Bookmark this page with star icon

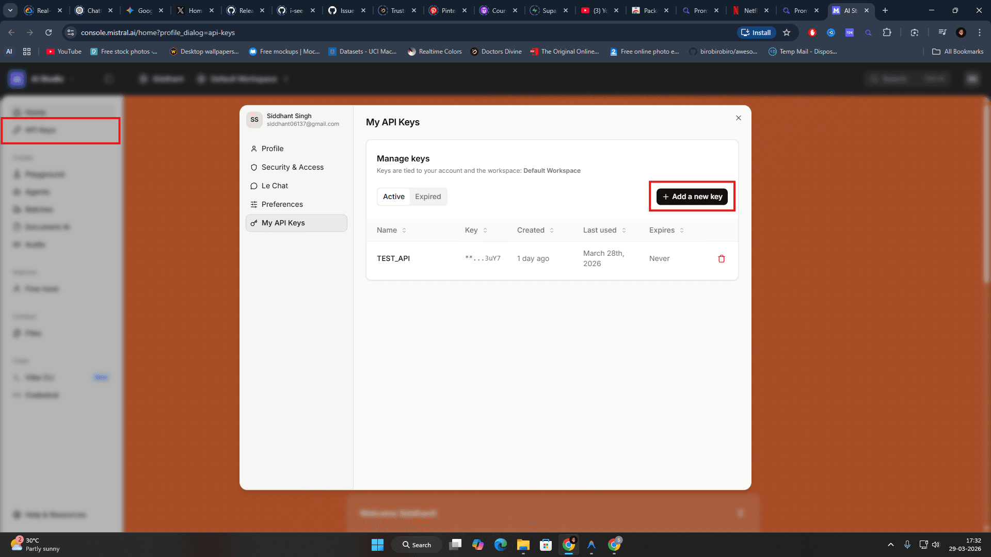787,32
